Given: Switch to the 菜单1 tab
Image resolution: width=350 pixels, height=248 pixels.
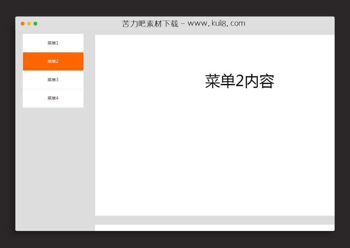Looking at the screenshot, I should click(x=53, y=43).
